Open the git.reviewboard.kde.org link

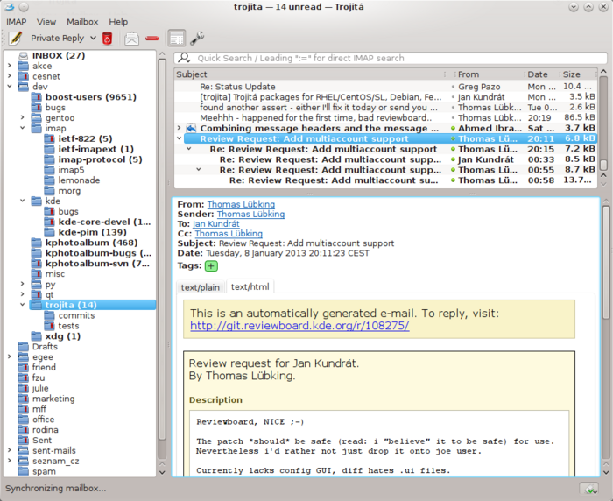point(299,326)
